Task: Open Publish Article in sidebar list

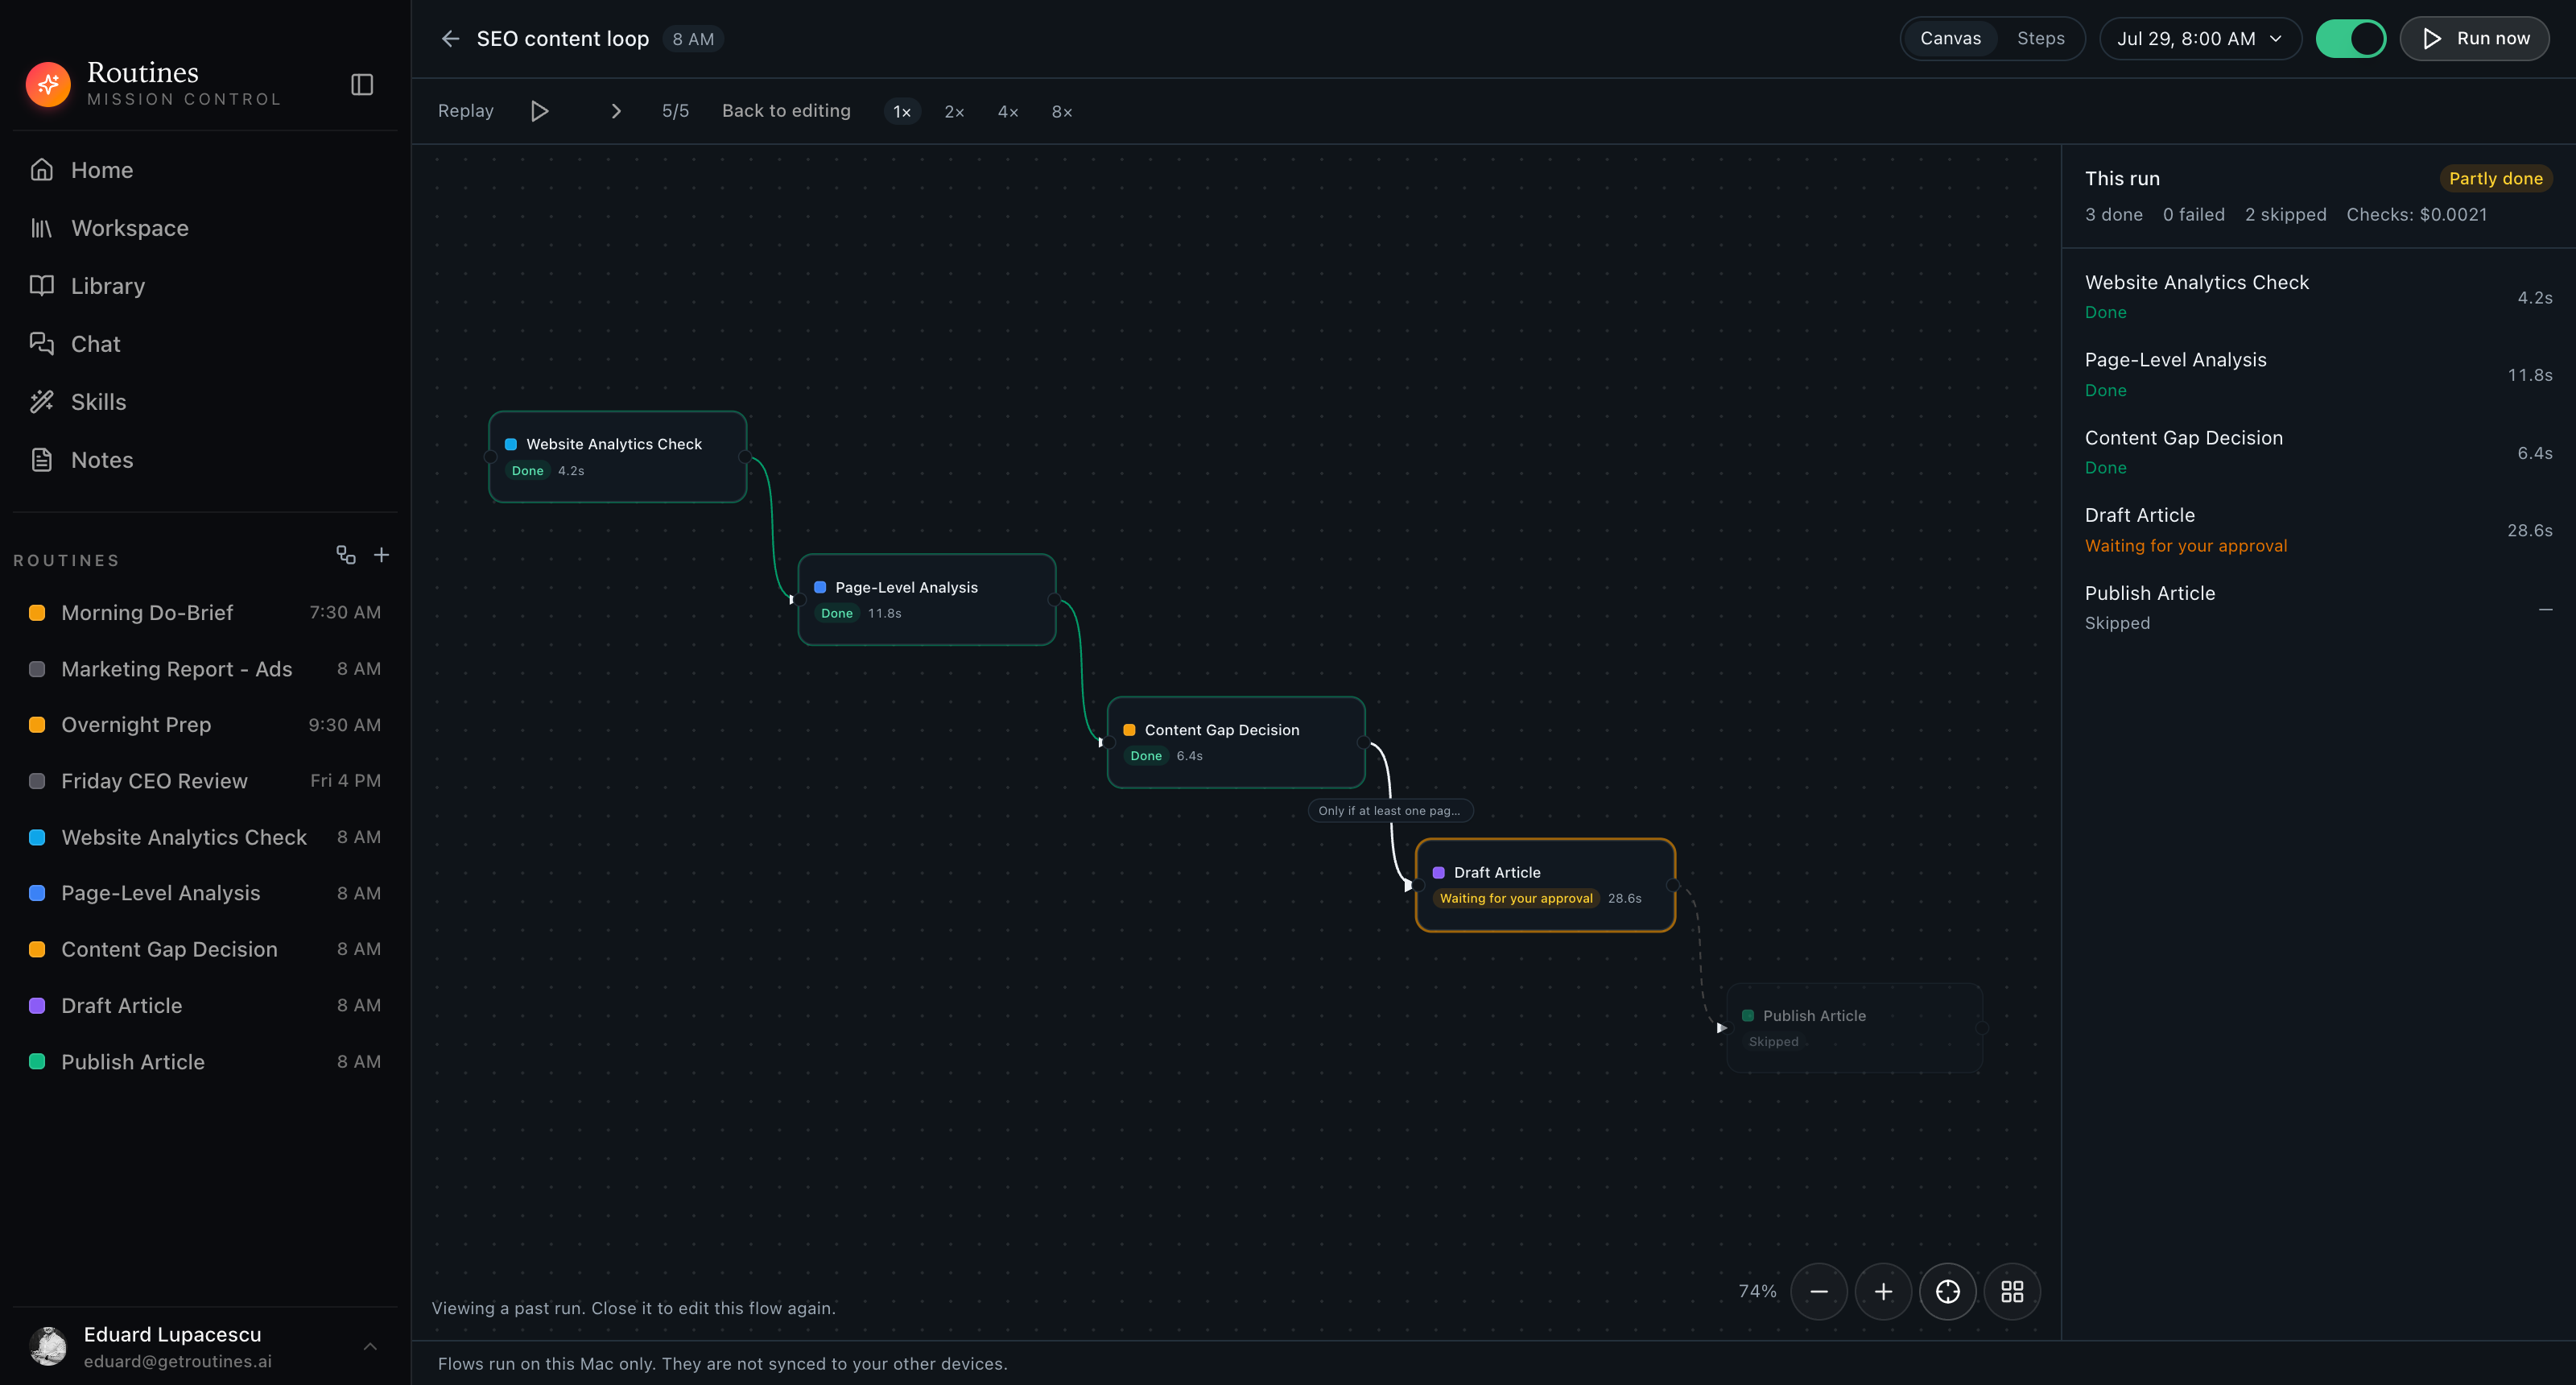Action: click(x=205, y=1062)
